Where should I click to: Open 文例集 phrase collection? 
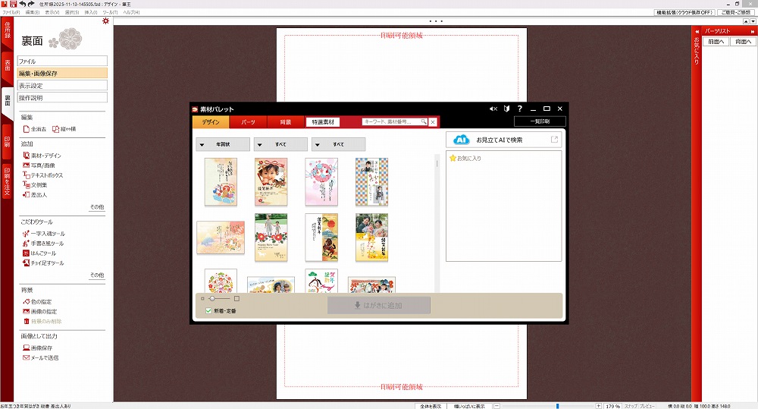[35, 185]
